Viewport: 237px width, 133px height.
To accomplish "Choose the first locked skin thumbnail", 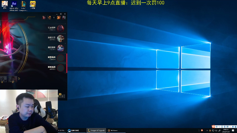I will click(3, 79).
